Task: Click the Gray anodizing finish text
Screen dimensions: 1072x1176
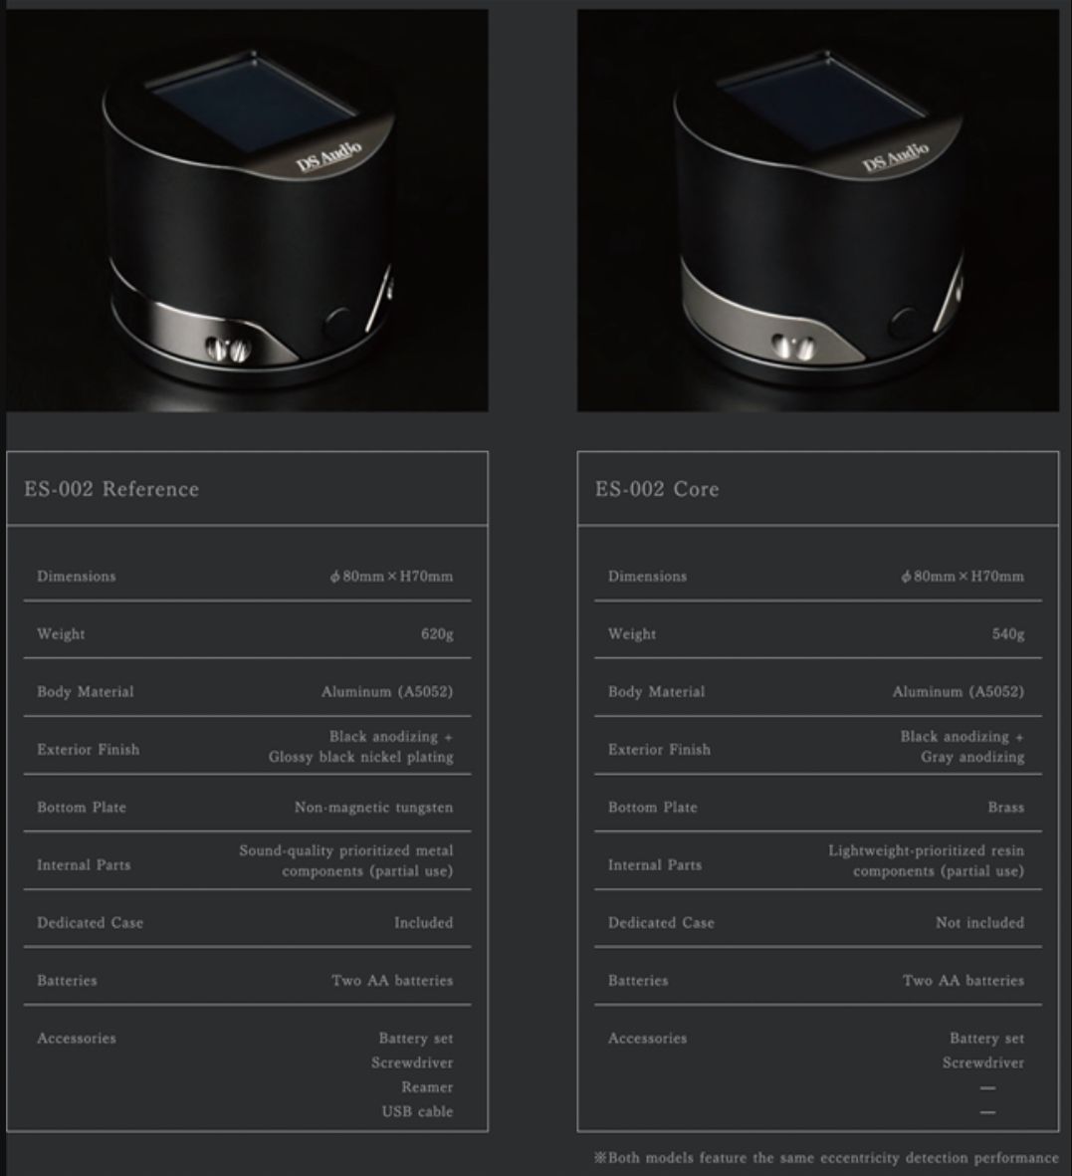Action: pos(972,757)
